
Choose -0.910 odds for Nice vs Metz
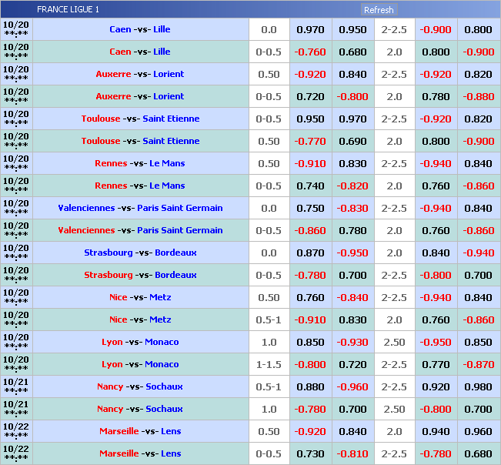click(310, 320)
